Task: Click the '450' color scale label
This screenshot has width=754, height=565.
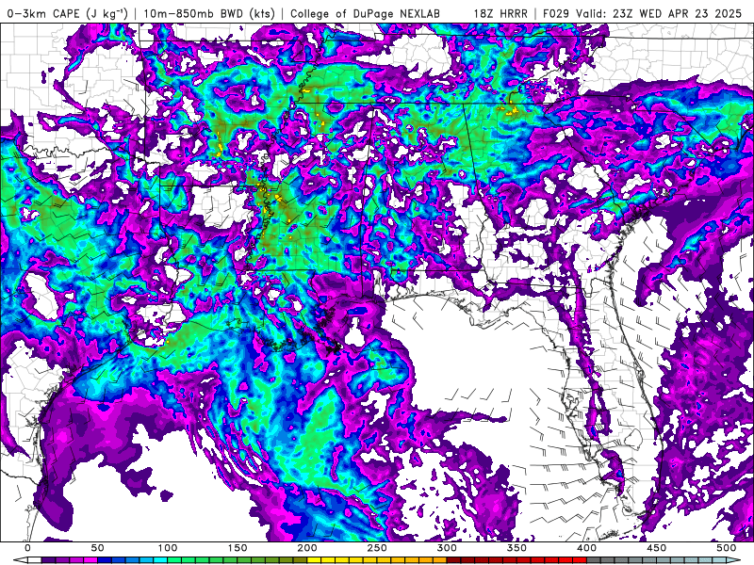Action: point(656,548)
